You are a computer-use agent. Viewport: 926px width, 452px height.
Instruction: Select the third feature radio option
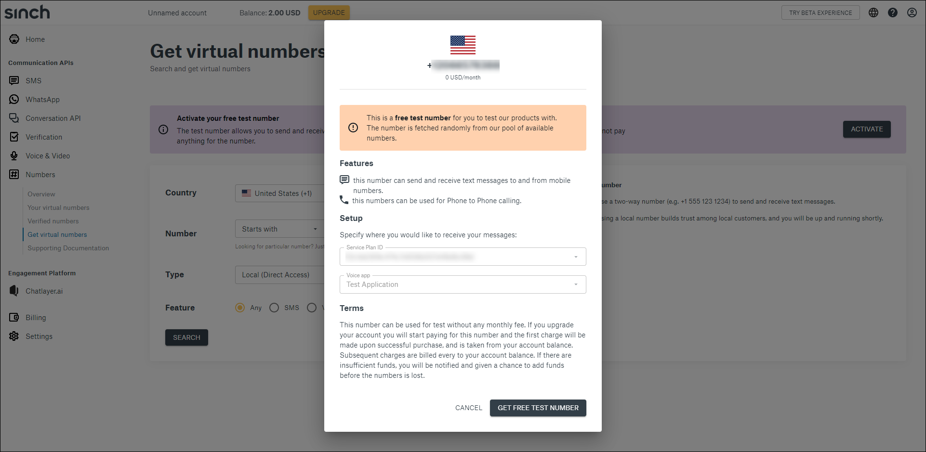click(x=312, y=308)
